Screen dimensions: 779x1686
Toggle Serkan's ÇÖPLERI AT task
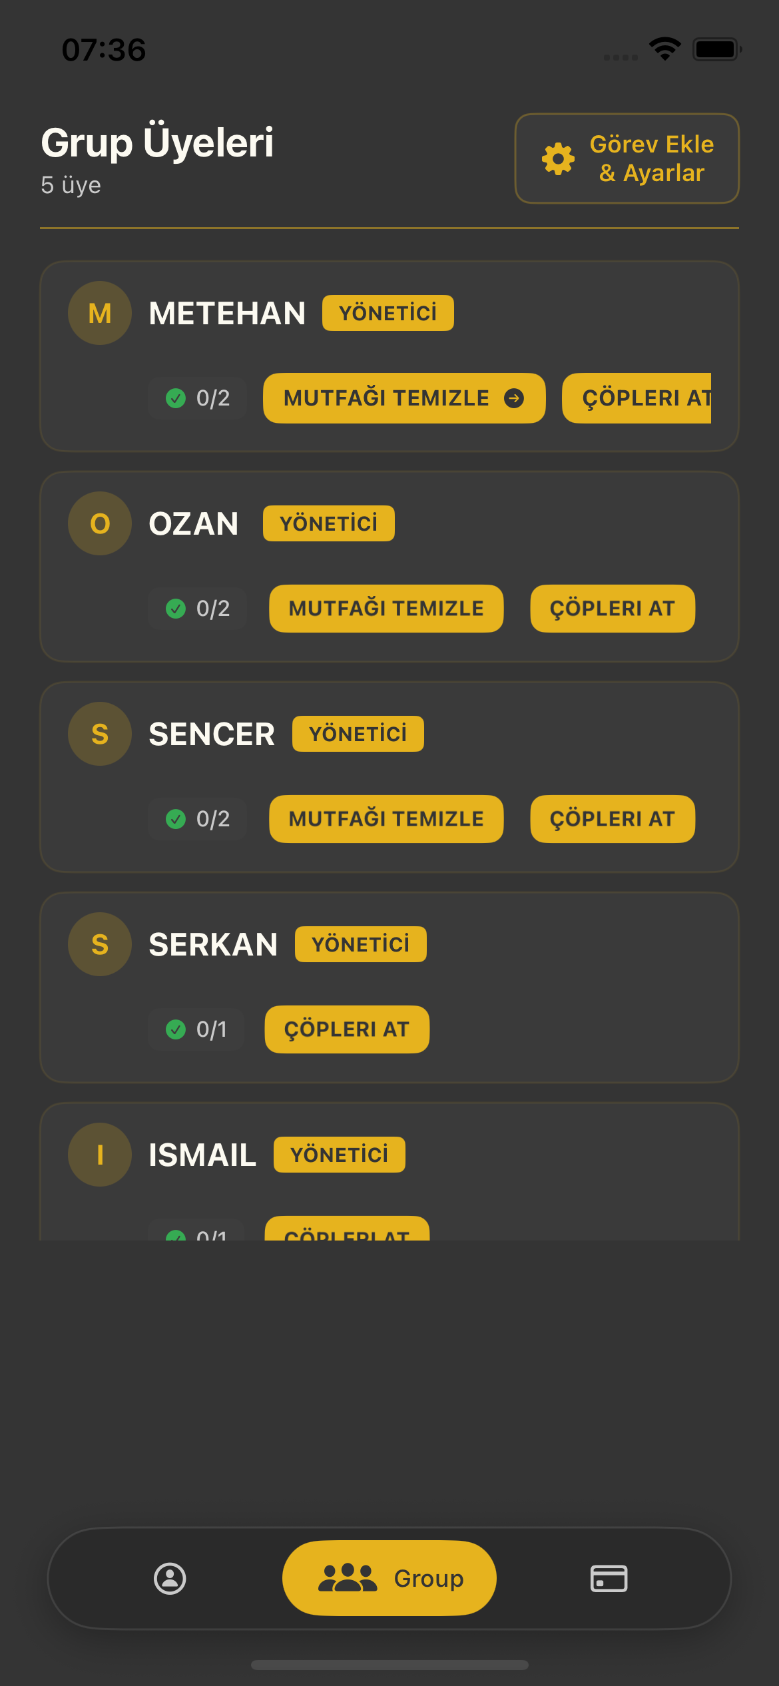[346, 1029]
